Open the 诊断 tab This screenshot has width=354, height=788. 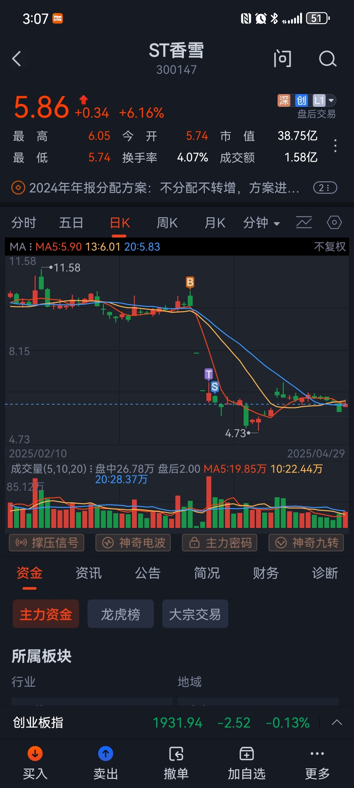tap(325, 573)
